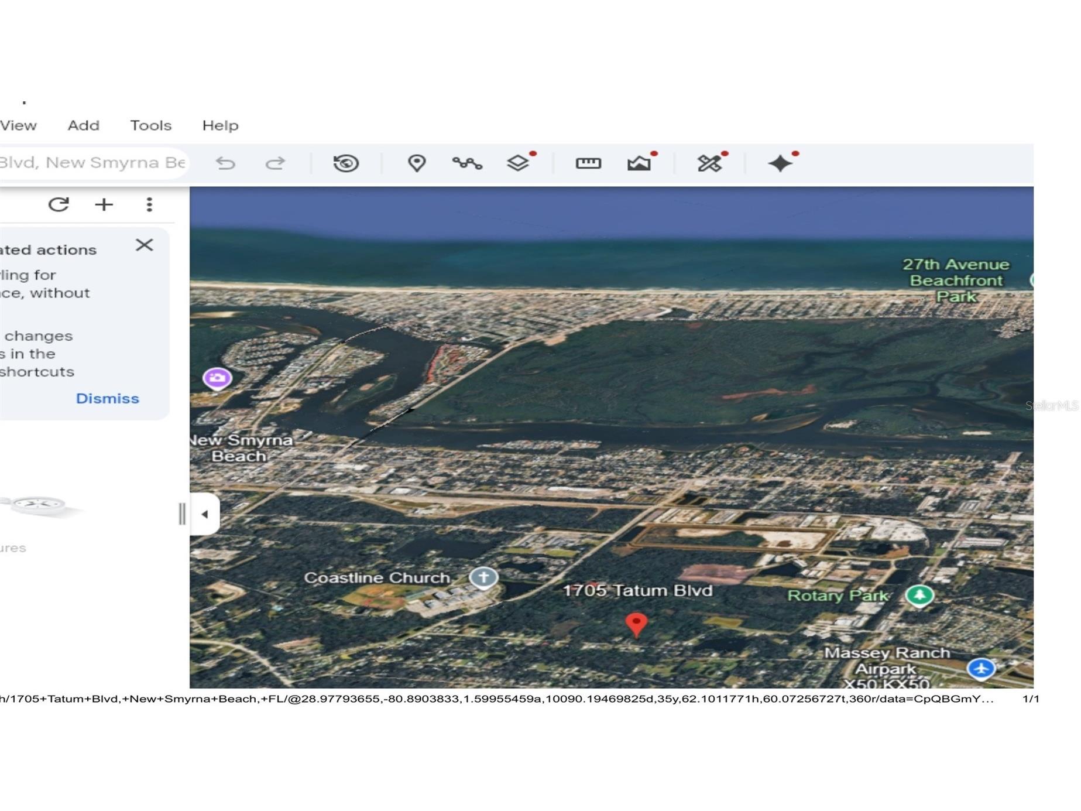Viewport: 1081px width, 811px height.
Task: Select the draw path tool
Action: click(467, 163)
